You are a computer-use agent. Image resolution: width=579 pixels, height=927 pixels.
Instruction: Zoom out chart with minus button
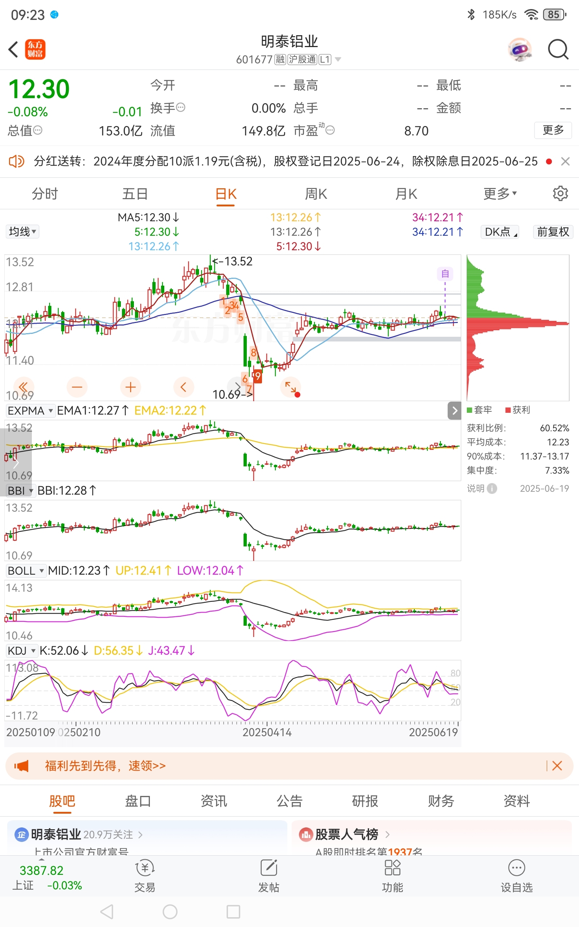click(x=77, y=387)
